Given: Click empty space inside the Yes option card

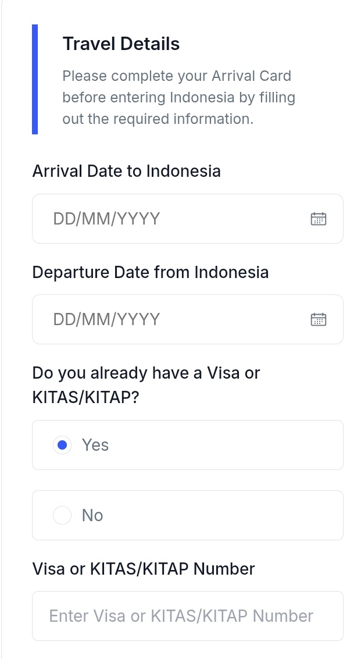Looking at the screenshot, I should point(233,445).
